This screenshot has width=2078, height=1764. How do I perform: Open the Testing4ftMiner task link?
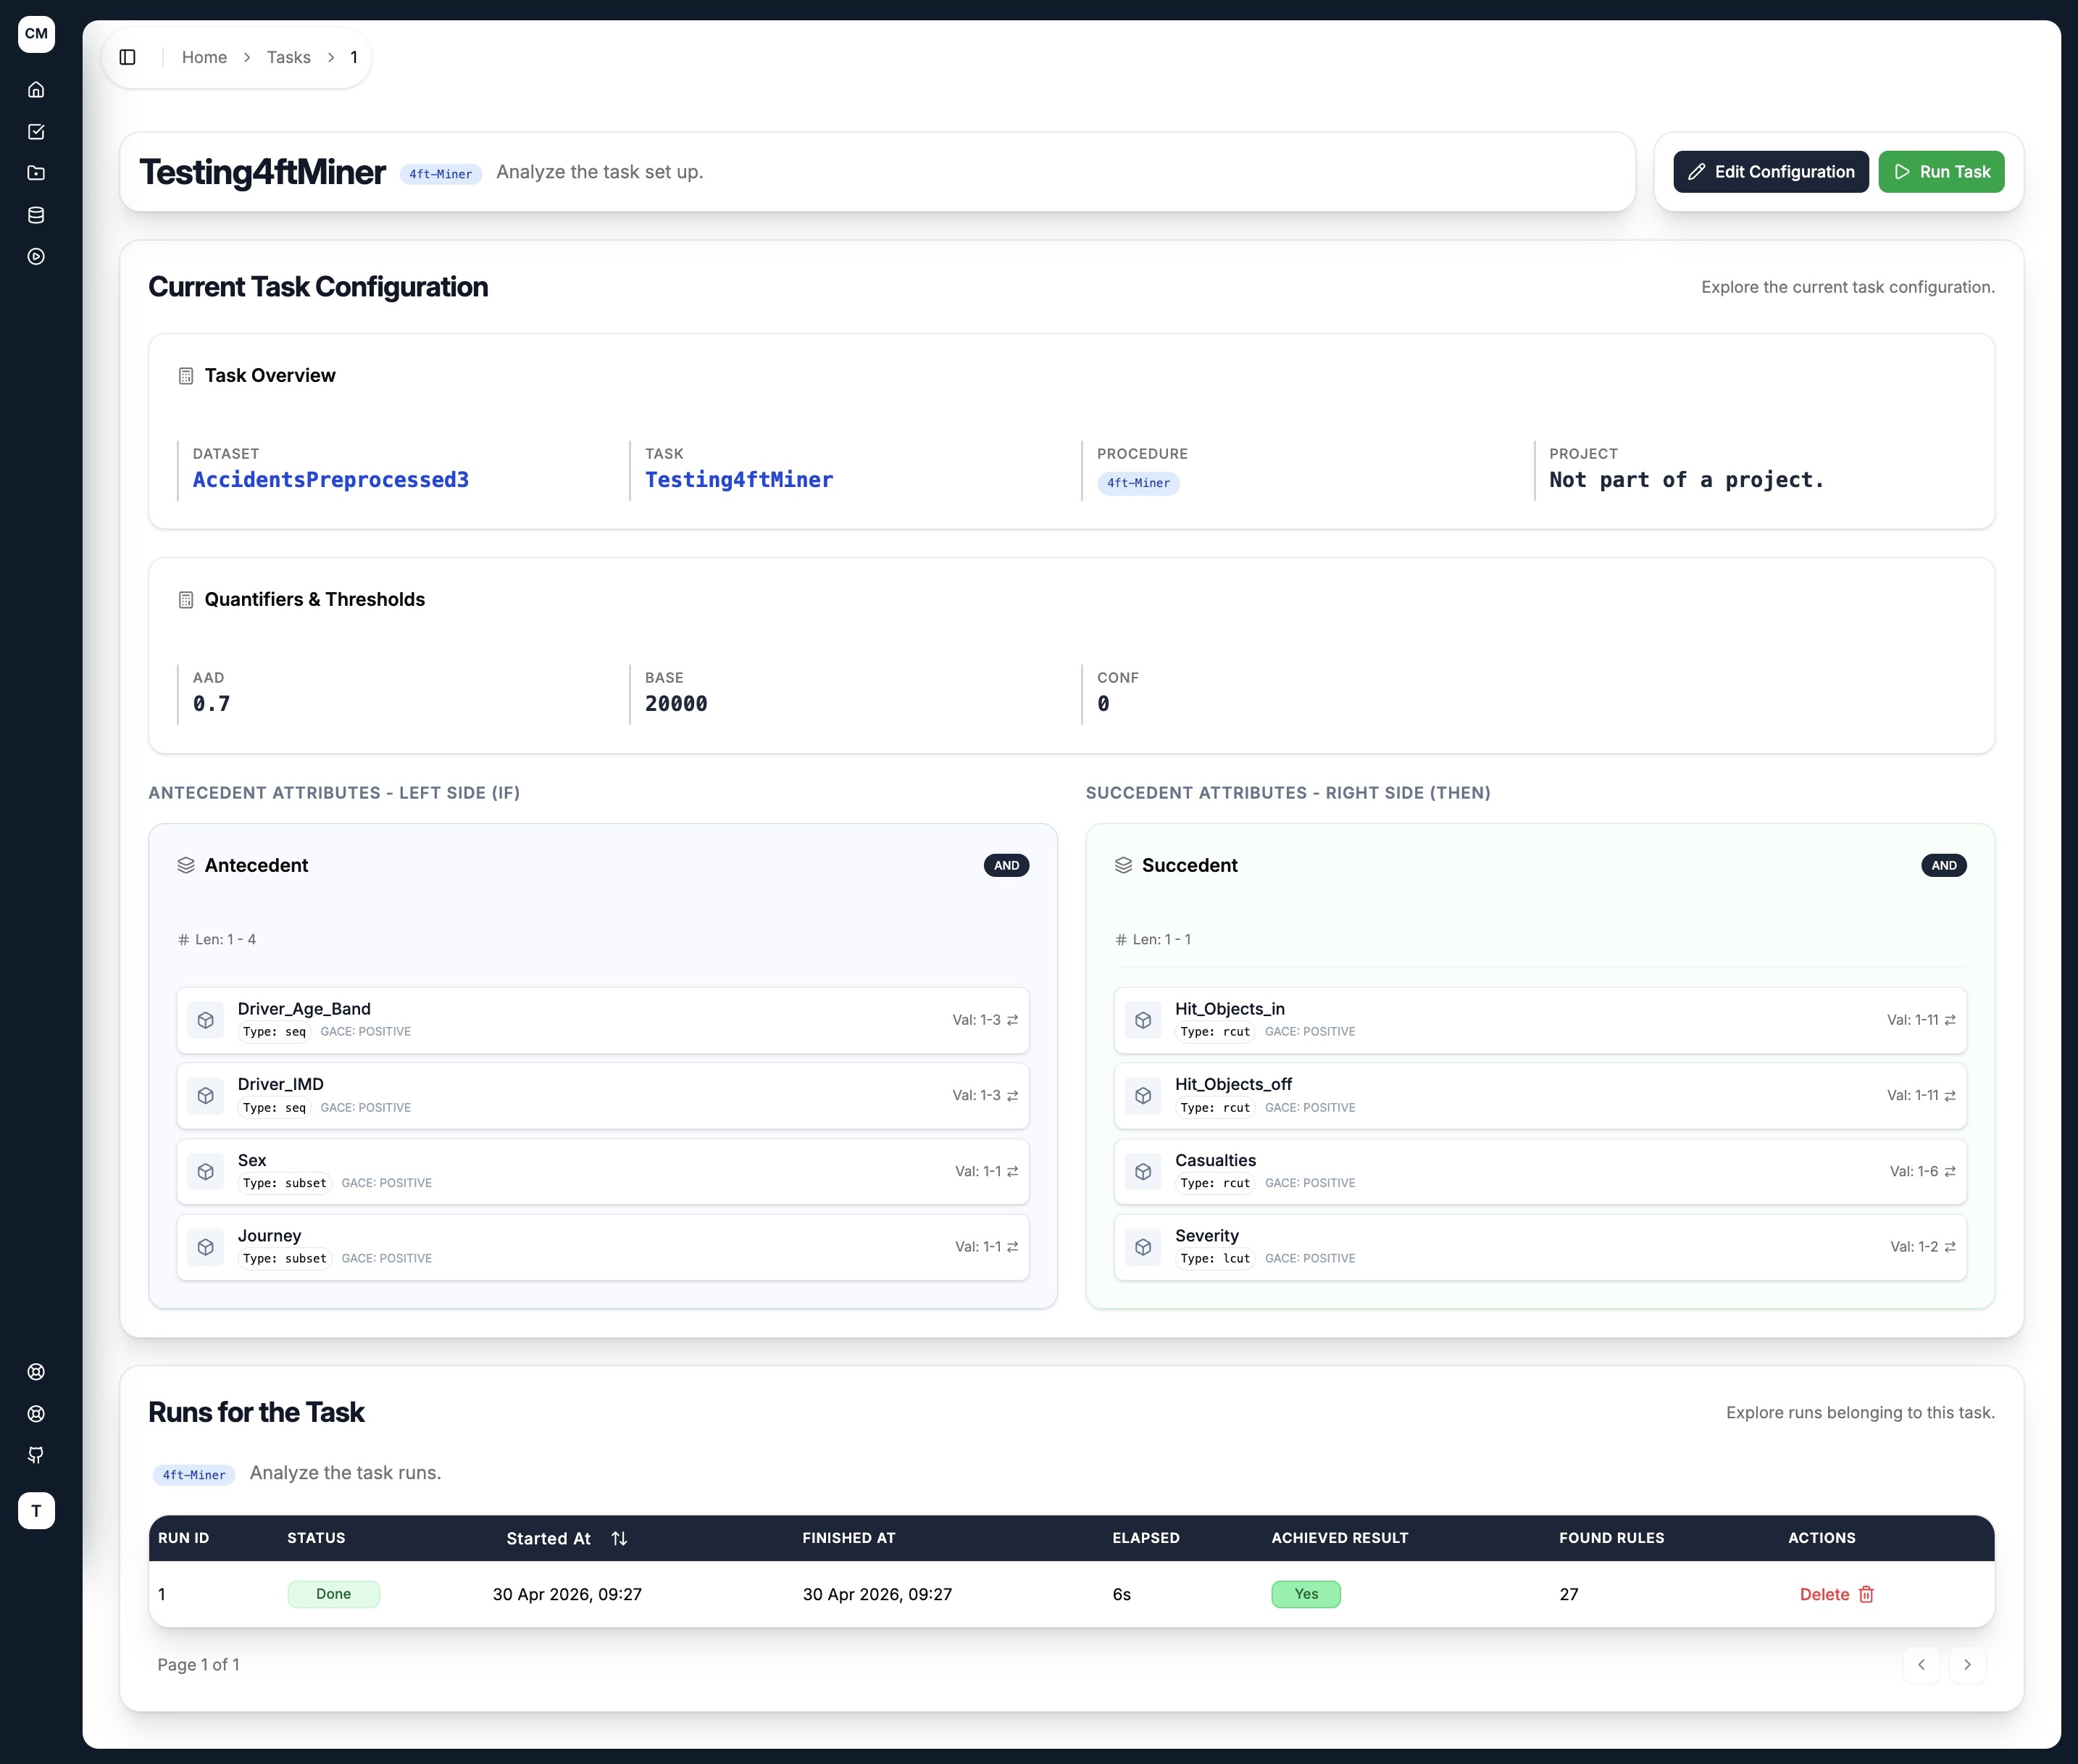[738, 480]
